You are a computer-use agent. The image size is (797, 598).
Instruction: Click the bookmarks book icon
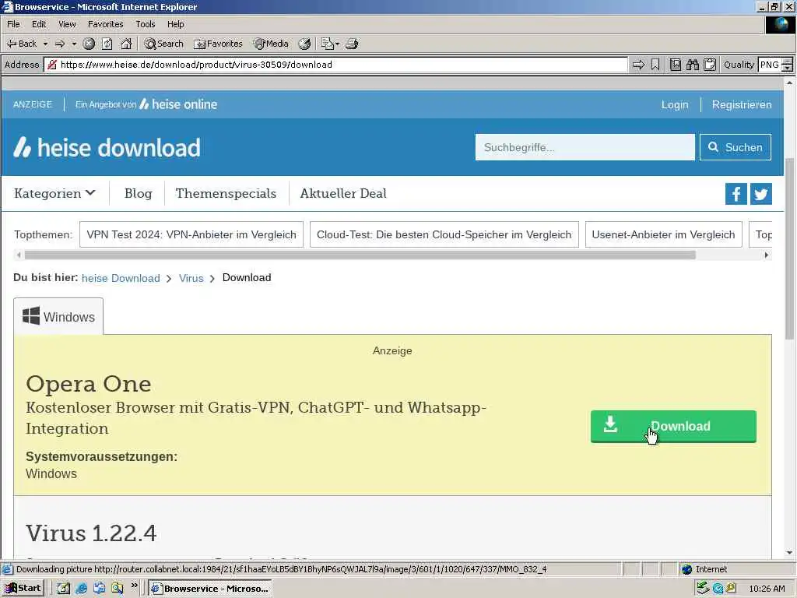675,65
